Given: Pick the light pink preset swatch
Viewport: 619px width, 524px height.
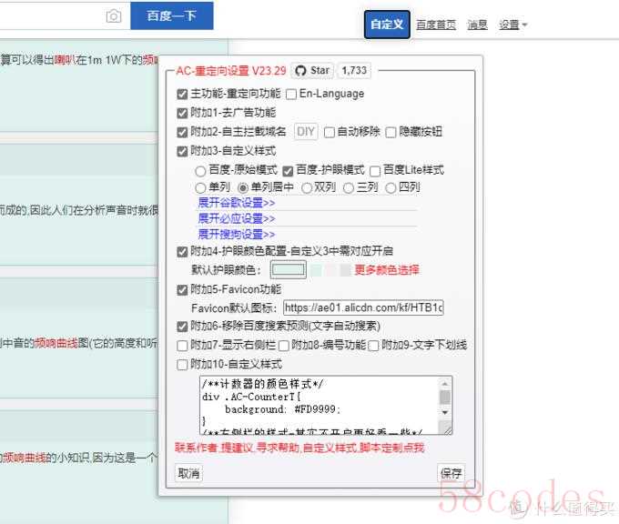Looking at the screenshot, I should point(330,270).
